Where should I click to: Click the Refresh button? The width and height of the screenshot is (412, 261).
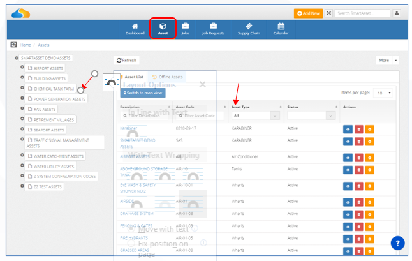127,60
